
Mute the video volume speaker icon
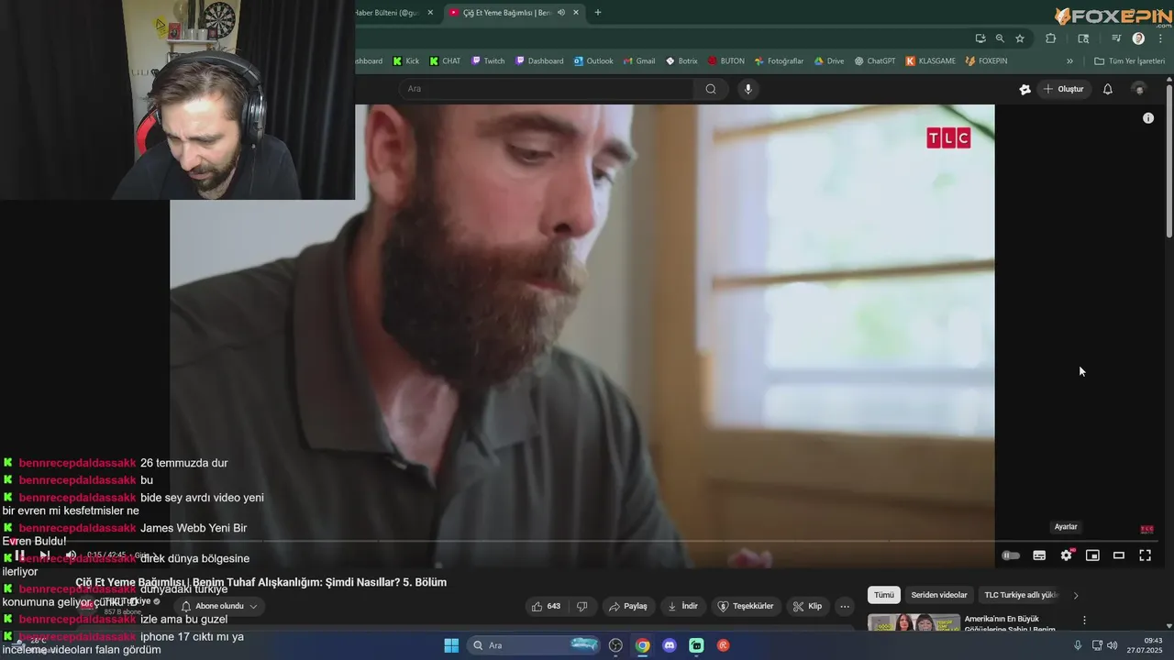coord(71,555)
